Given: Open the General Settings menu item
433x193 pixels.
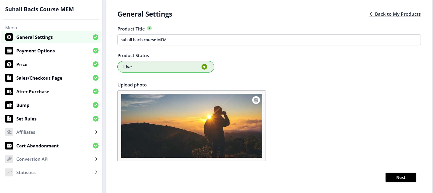Looking at the screenshot, I should 51,37.
